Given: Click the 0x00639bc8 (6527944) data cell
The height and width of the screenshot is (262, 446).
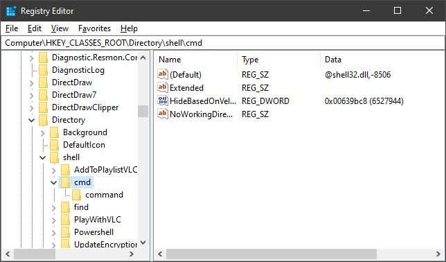Looking at the screenshot, I should [364, 101].
